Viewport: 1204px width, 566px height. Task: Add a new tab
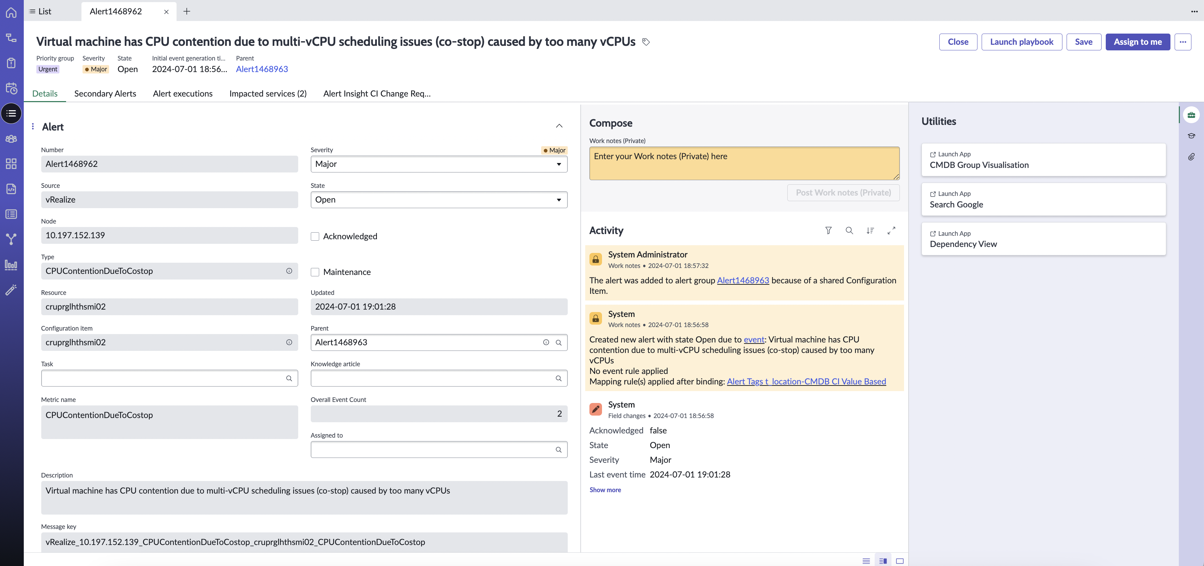pyautogui.click(x=186, y=11)
